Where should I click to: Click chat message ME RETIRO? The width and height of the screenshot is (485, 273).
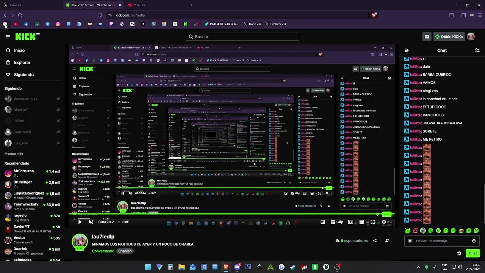[x=432, y=139]
